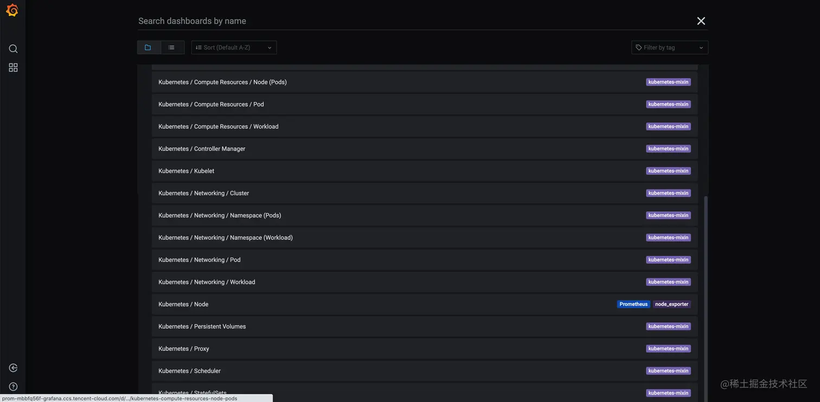Open Kubernetes / Compute Resources / Node (Pods)
Image resolution: width=820 pixels, height=402 pixels.
click(x=425, y=82)
